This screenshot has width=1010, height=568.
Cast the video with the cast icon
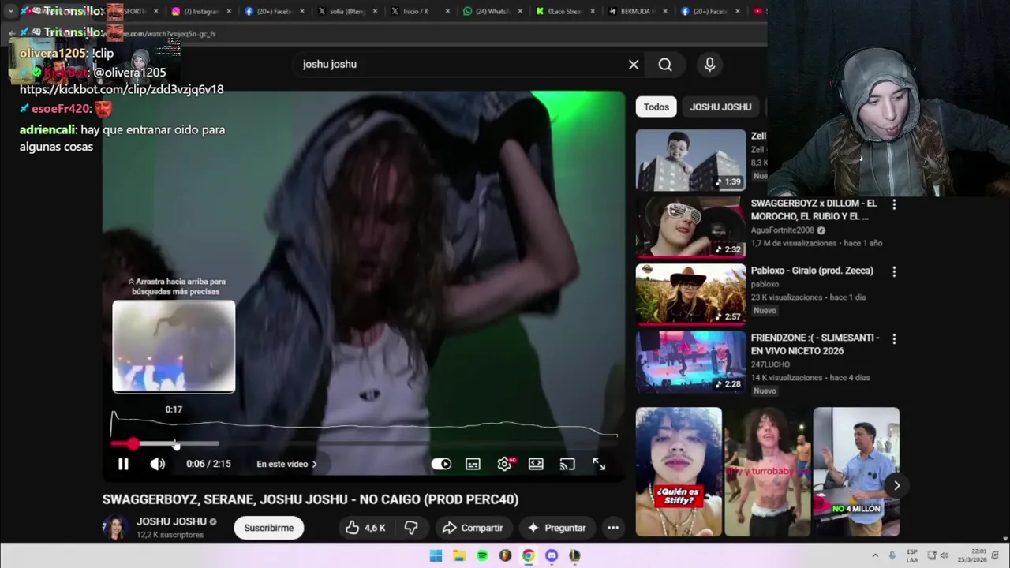point(567,464)
